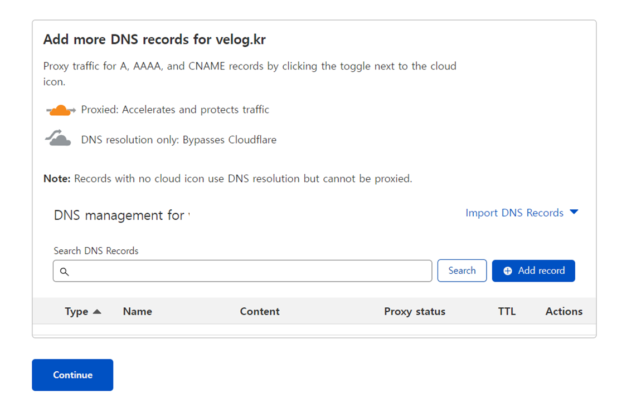Open the Import DNS Records dropdown
617x413 pixels.
(522, 213)
